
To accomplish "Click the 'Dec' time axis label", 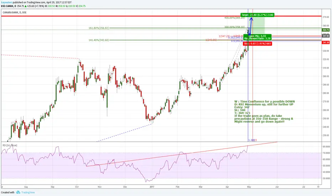I will coord(125,187).
